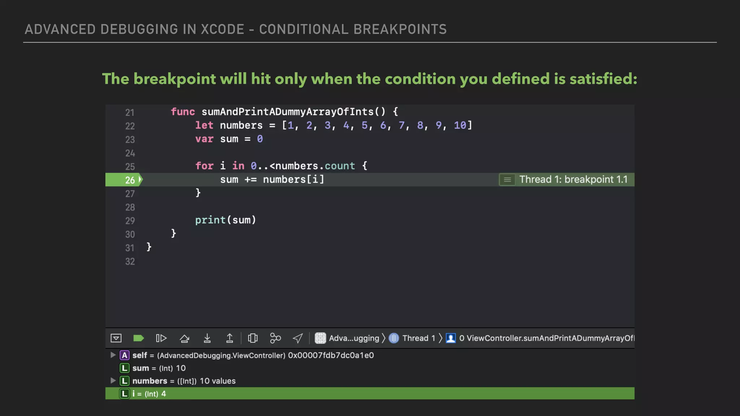Click the print(sum) statement

click(x=225, y=220)
